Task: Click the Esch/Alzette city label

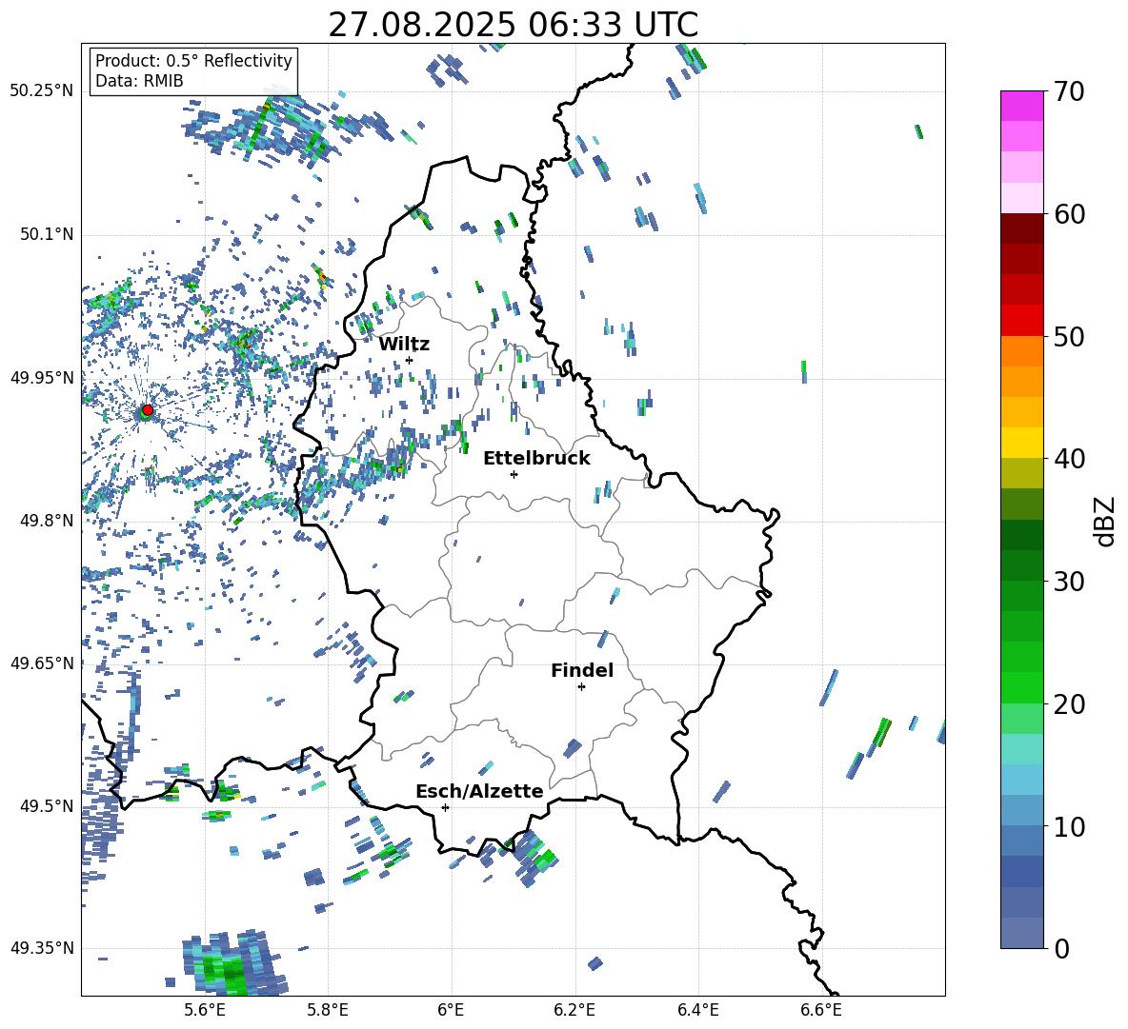Action: tap(480, 791)
